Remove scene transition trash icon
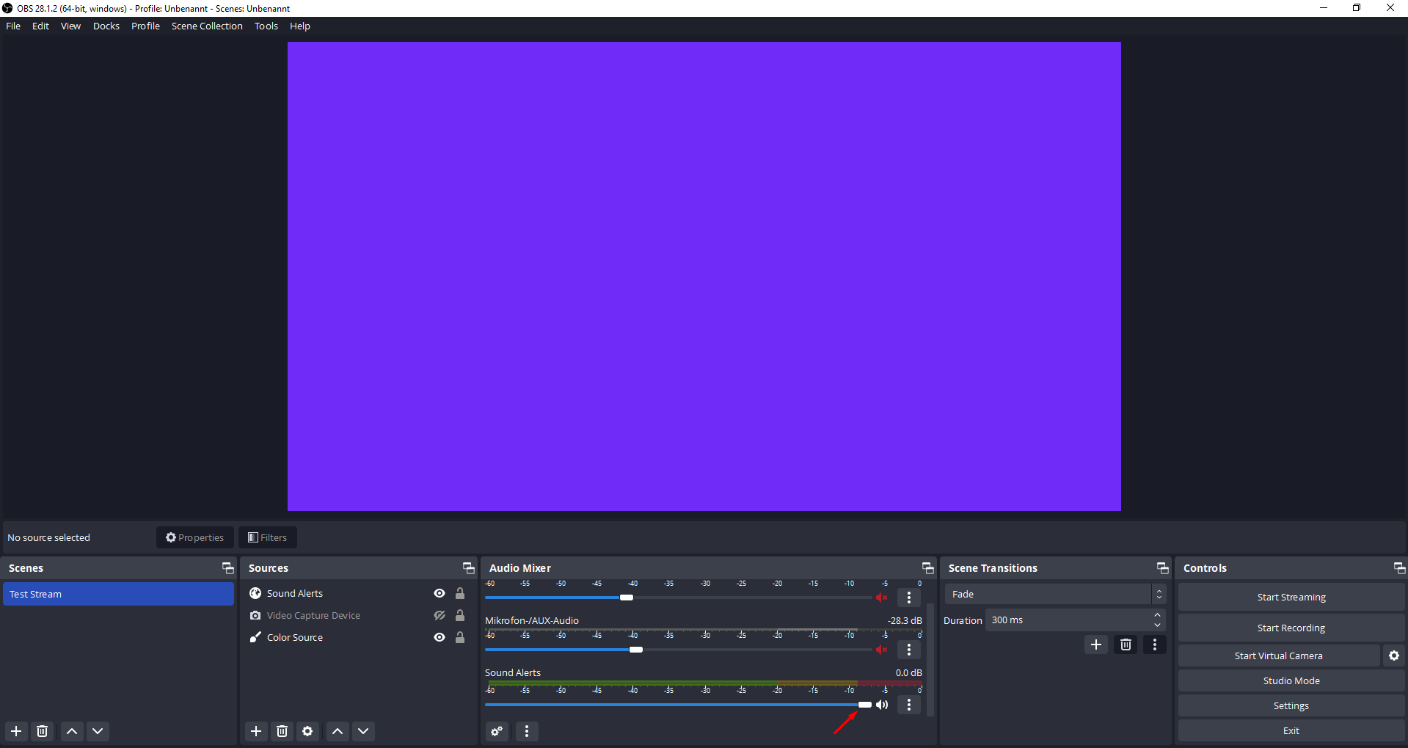Image resolution: width=1408 pixels, height=748 pixels. [x=1126, y=644]
